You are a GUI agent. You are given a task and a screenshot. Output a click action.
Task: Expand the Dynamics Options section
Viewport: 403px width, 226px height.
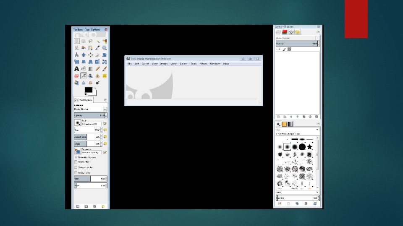76,157
